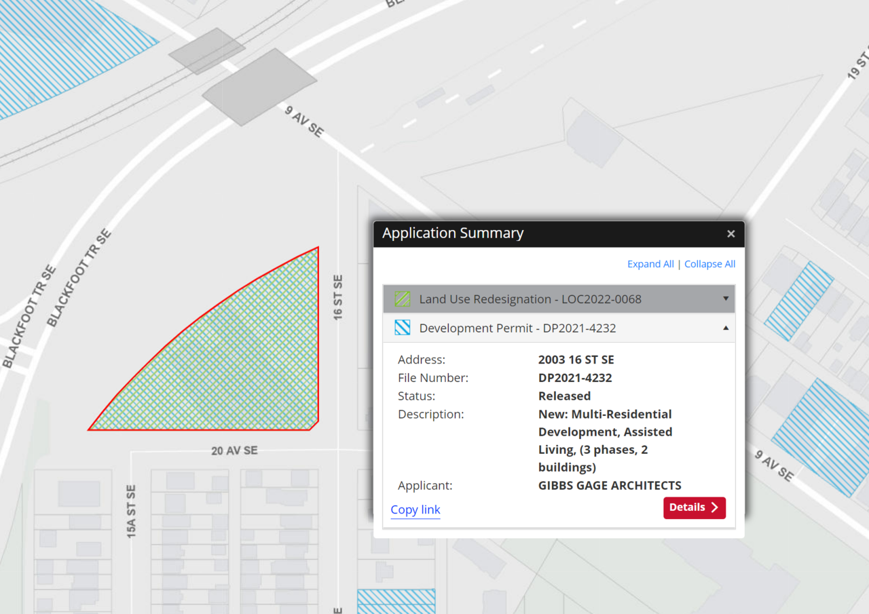Click the large gray overpass structure on 9 AV SE
The height and width of the screenshot is (614, 869).
(x=259, y=87)
